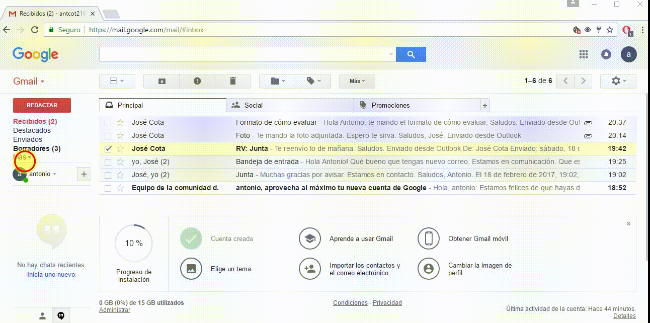
Task: Open the Detalles account activity link
Action: pos(624,316)
